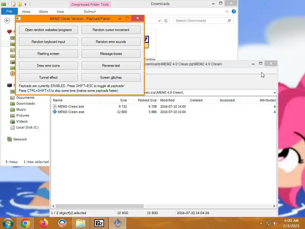This screenshot has height=229, width=305.
Task: Launch Firefox from the taskbar
Action: tap(44, 223)
